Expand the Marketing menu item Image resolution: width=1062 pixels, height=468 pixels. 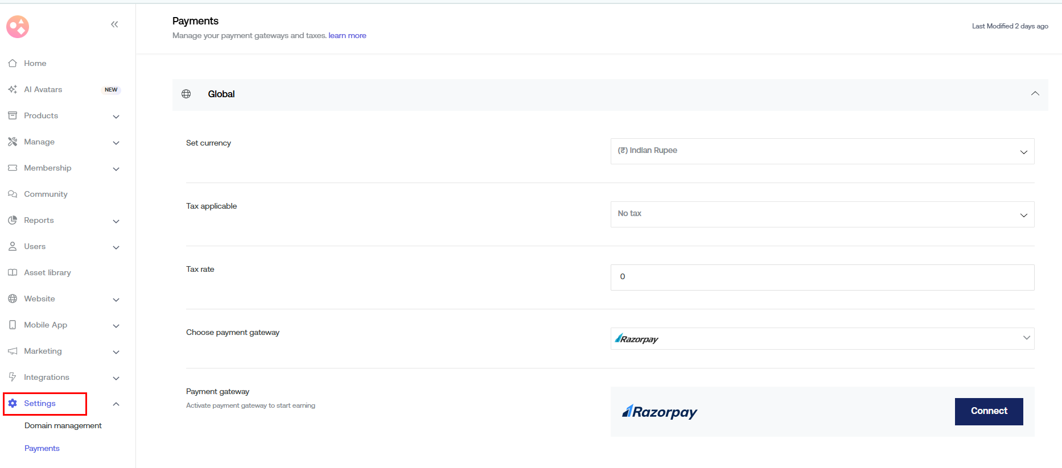coord(43,351)
